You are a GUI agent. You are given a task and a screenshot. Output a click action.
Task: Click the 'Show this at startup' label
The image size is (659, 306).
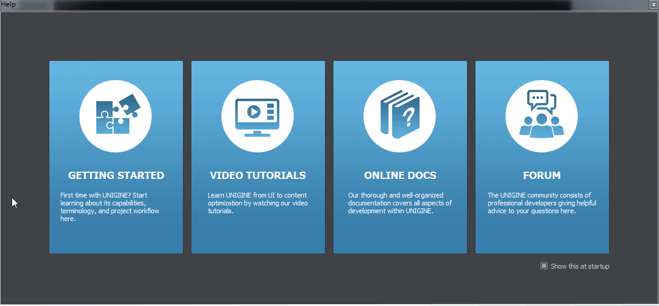[x=580, y=266]
